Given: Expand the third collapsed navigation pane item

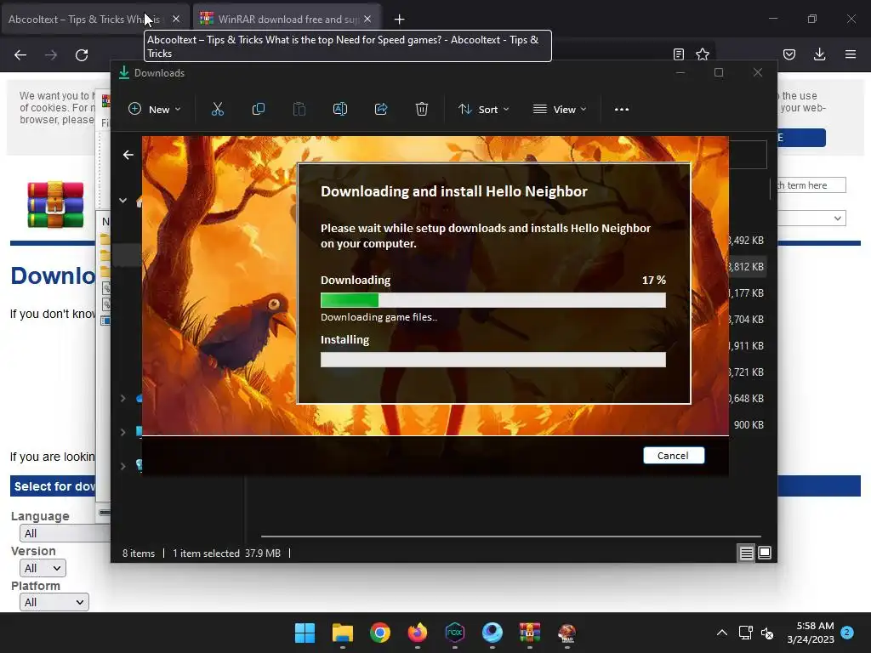Looking at the screenshot, I should 122,466.
